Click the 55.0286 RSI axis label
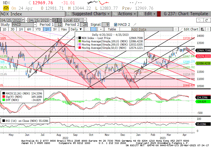211x152 pixels. pos(203,124)
